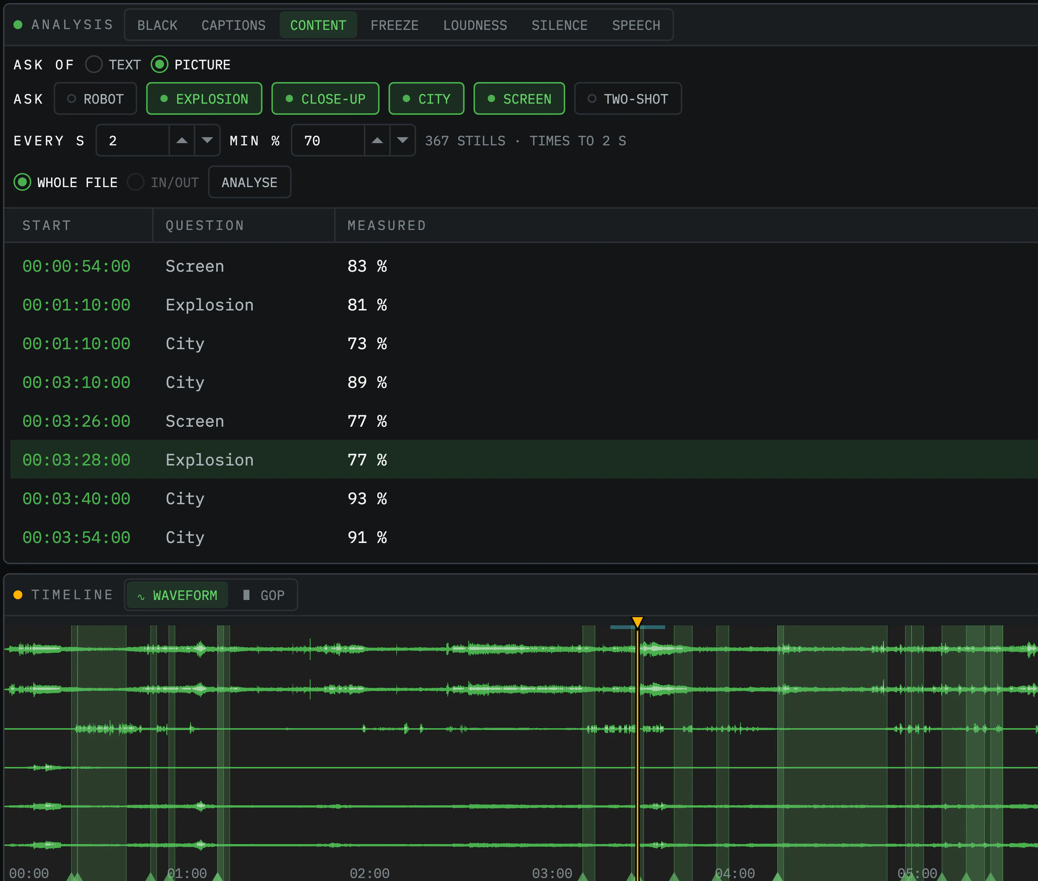The image size is (1038, 881).
Task: Toggle the CLOSE-UP question chip
Action: (325, 99)
